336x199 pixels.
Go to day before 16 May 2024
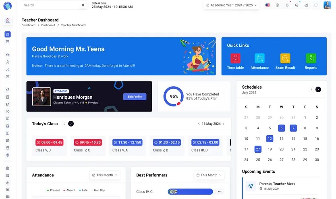[x=199, y=124]
